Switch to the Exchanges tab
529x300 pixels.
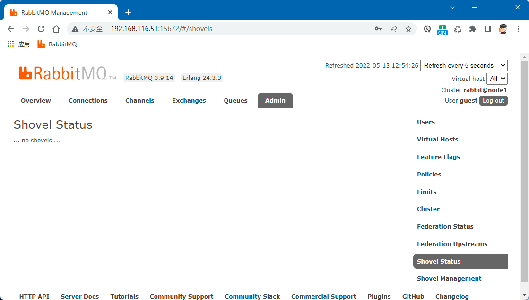point(189,100)
